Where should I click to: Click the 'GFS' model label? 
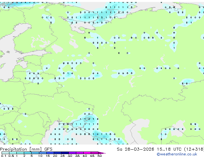(48, 149)
